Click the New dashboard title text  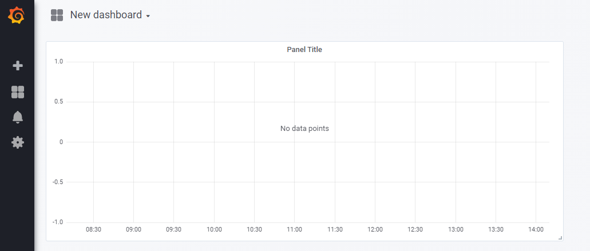pos(106,15)
